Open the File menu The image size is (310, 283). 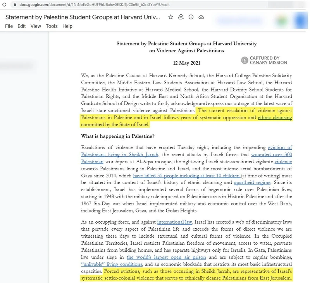pyautogui.click(x=9, y=26)
